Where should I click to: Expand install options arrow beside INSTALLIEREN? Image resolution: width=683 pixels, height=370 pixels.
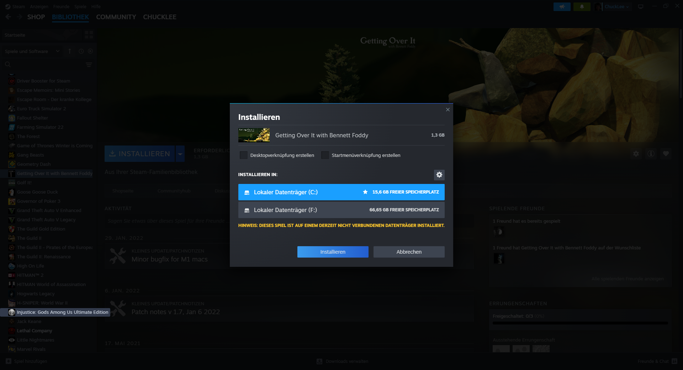click(x=180, y=154)
